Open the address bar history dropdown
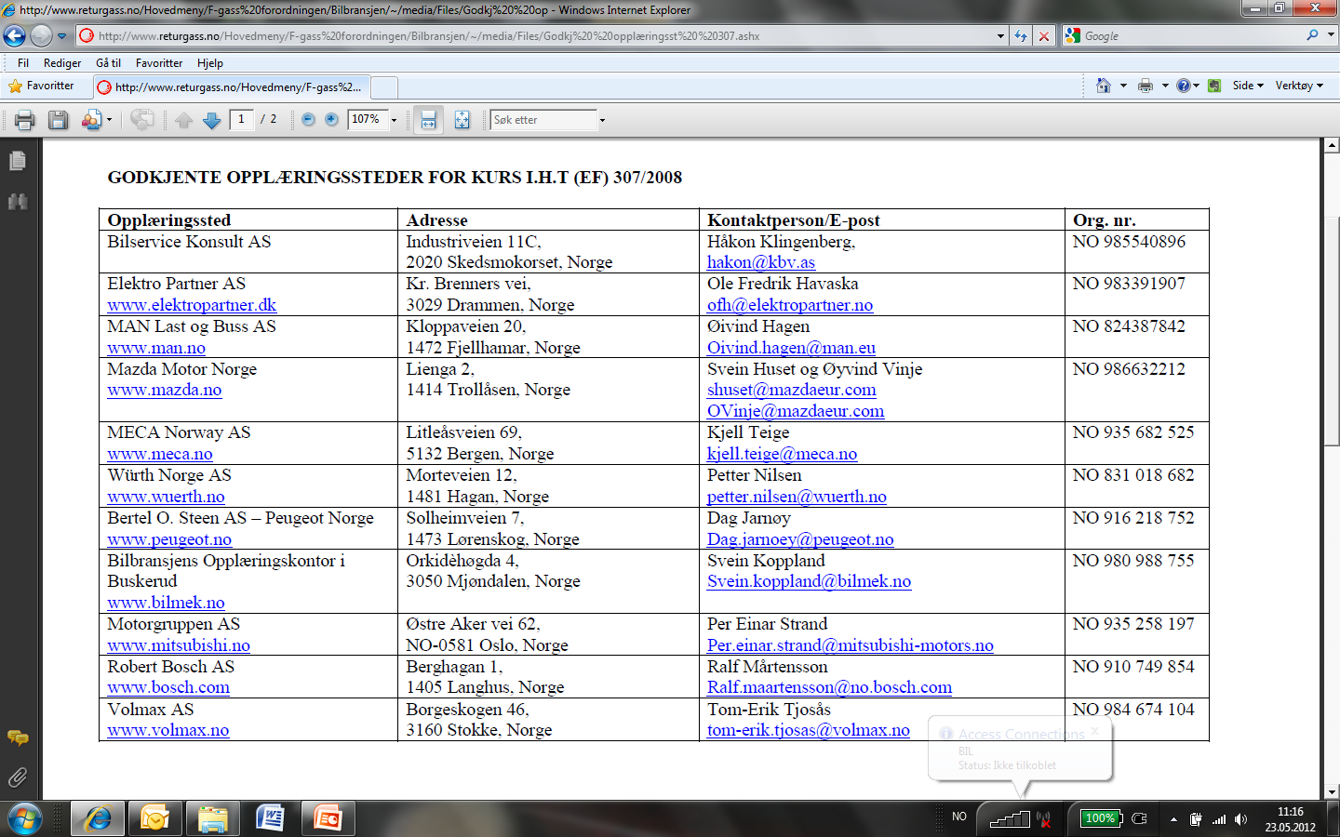1340x837 pixels. [x=1000, y=36]
